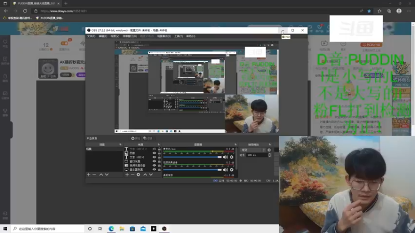Pop out the 来源 dock panel

159,144
